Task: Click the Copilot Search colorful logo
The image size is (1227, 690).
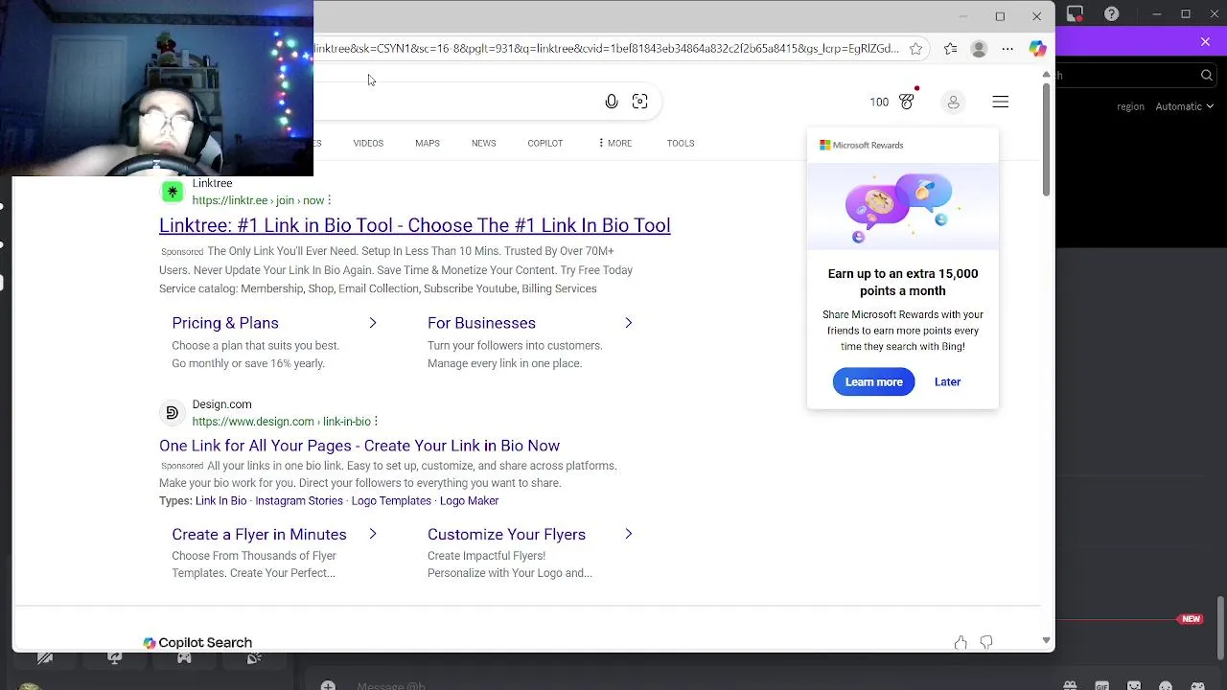Action: 150,643
